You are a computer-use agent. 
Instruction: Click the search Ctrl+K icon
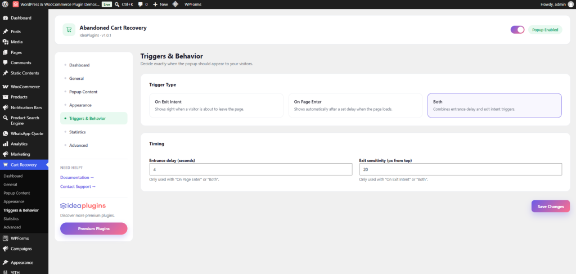tap(117, 5)
